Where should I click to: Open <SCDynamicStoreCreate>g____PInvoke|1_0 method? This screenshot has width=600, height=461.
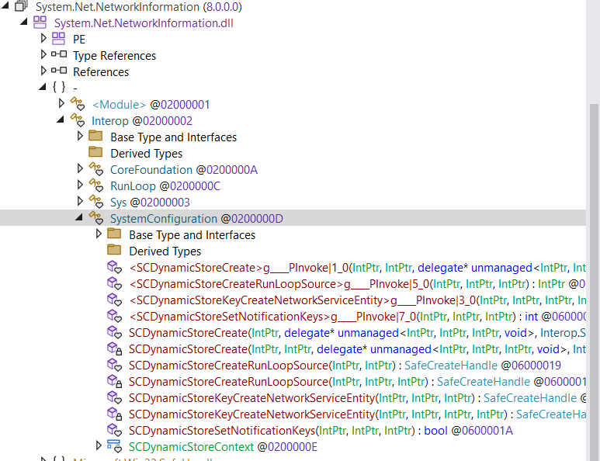(310, 267)
